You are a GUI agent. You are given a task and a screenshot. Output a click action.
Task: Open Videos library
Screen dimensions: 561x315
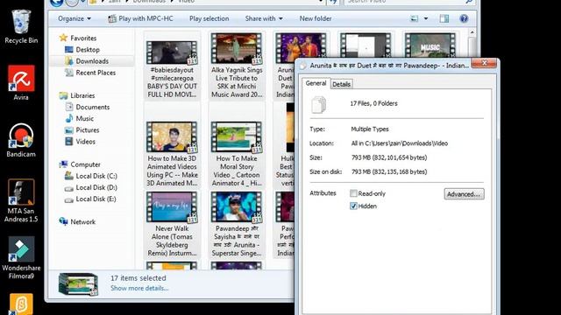pos(86,142)
